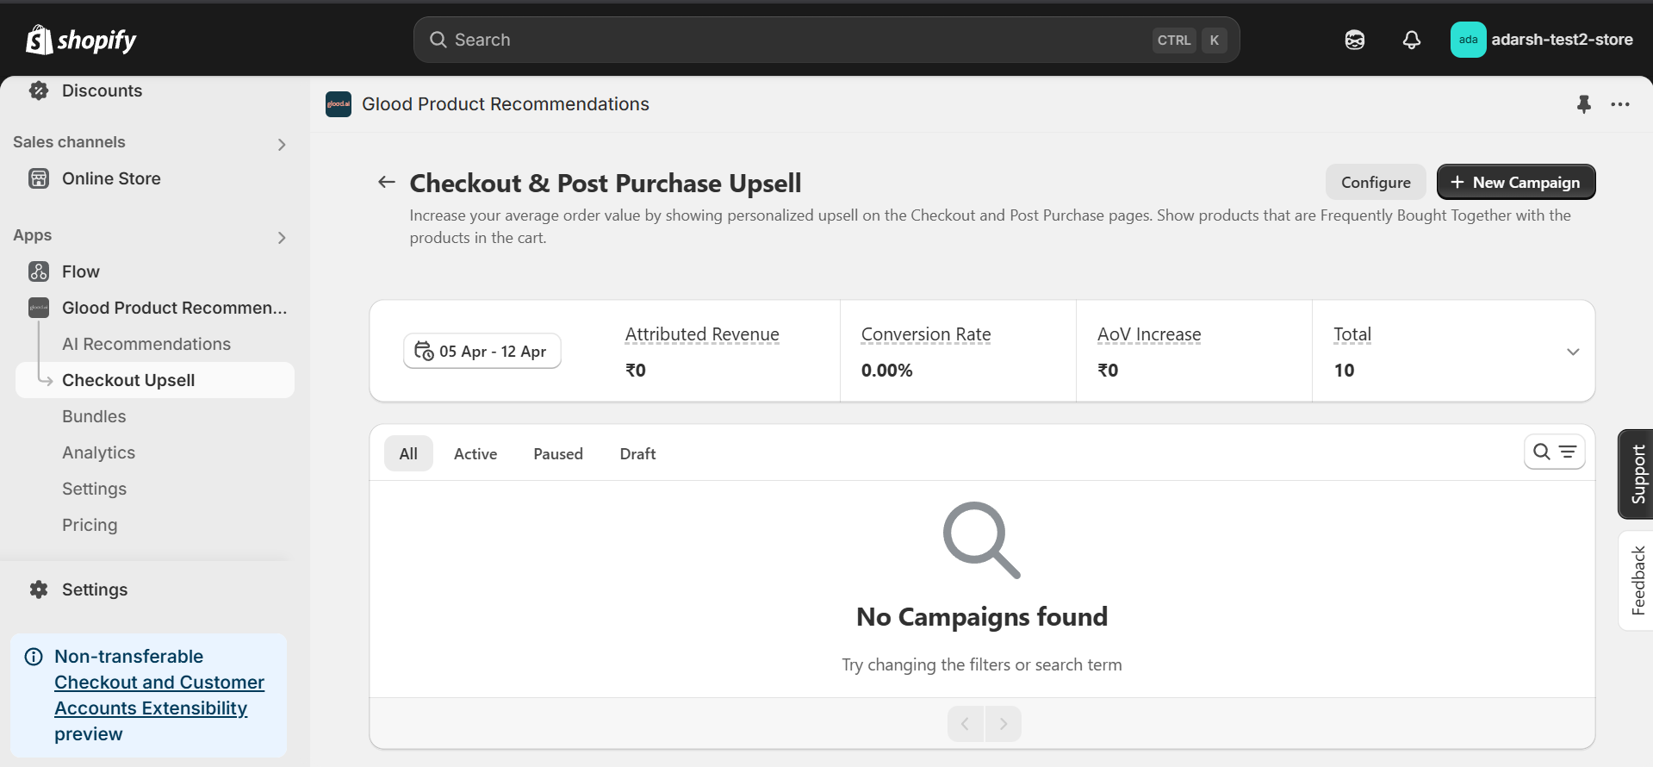Switch to the Active campaigns tab
Viewport: 1653px width, 767px height.
click(x=475, y=454)
